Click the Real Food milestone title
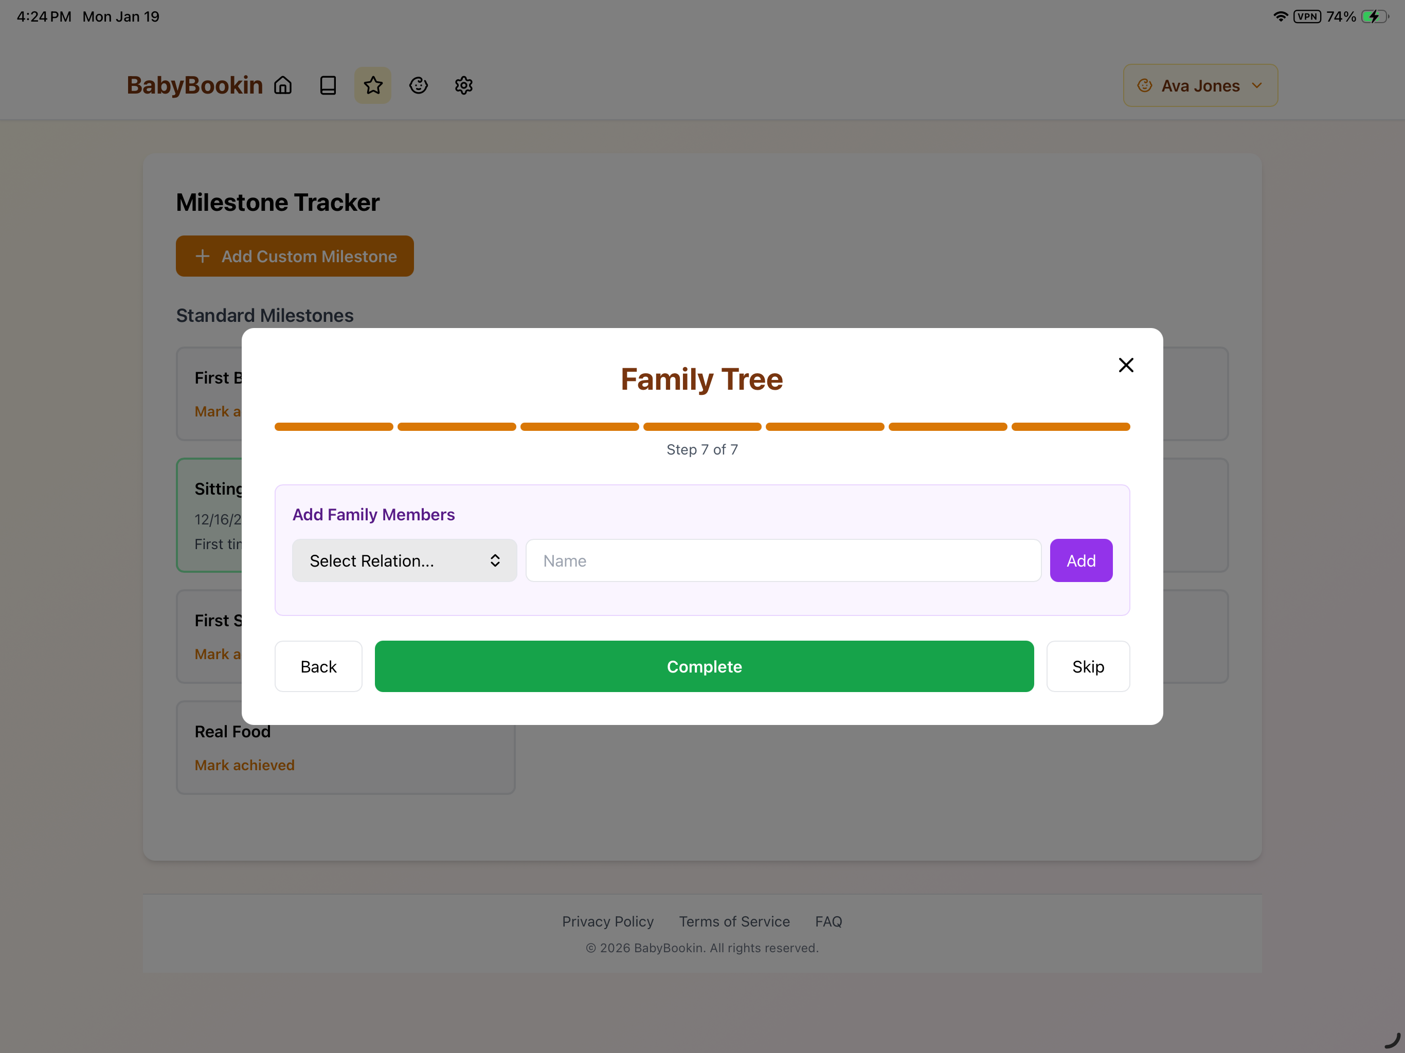The image size is (1405, 1053). 232,732
